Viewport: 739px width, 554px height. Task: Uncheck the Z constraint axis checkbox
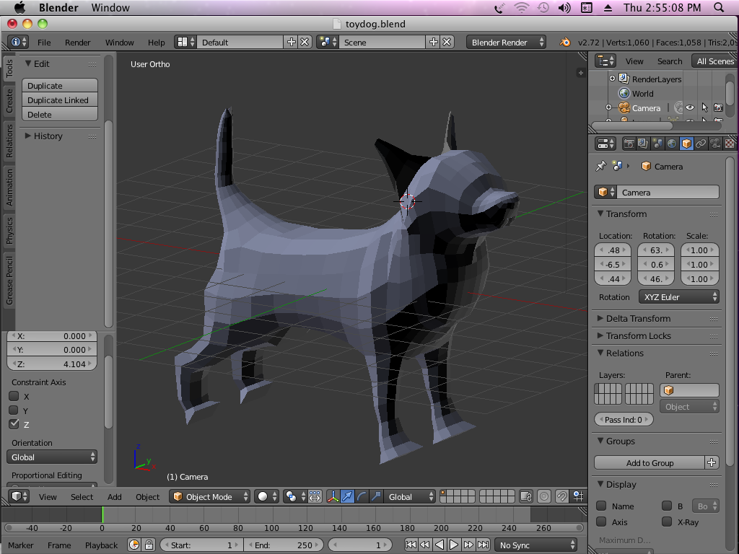click(x=14, y=424)
